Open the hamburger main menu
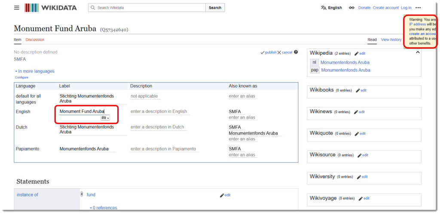 click(17, 8)
